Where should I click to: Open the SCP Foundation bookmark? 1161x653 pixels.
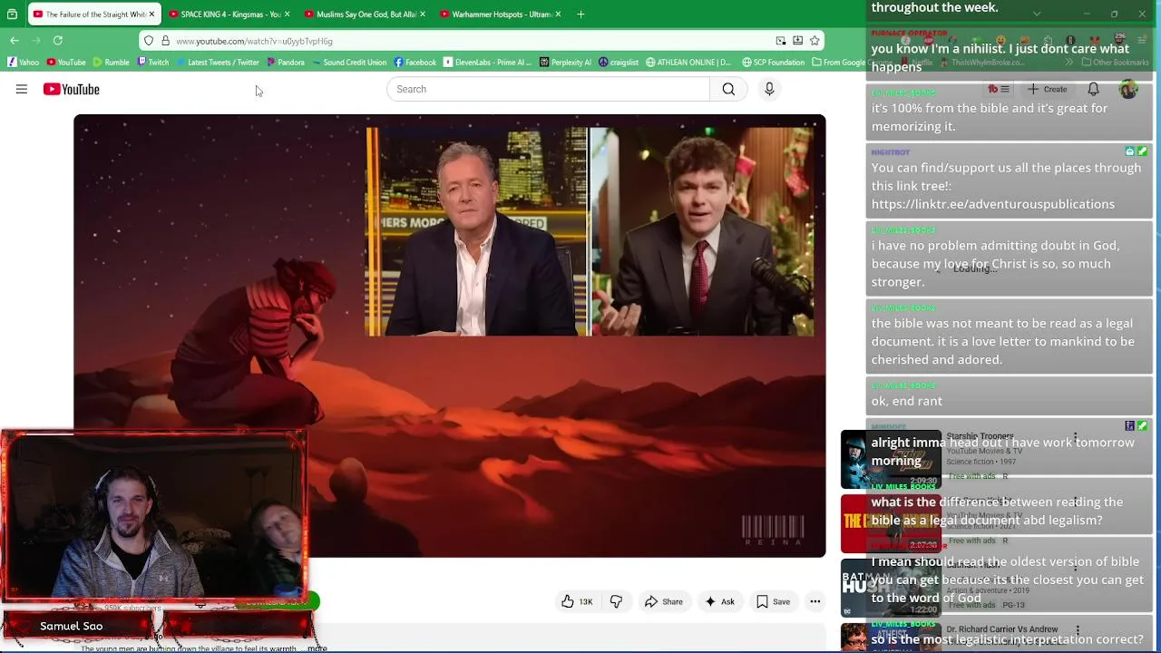pos(774,63)
